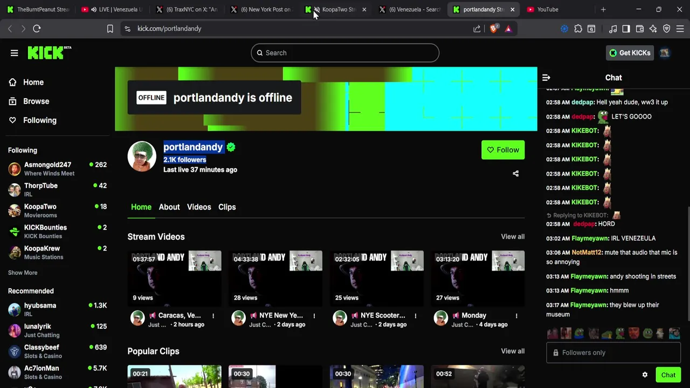
Task: Toggle the browser sidebar panel icon
Action: [x=626, y=29]
